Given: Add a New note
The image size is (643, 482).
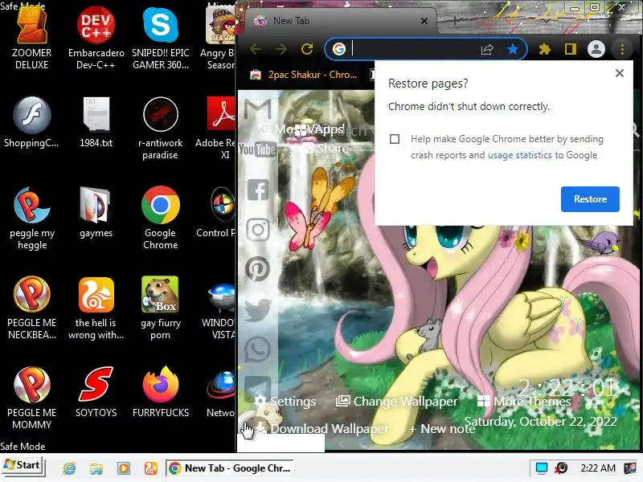Looking at the screenshot, I should 442,429.
